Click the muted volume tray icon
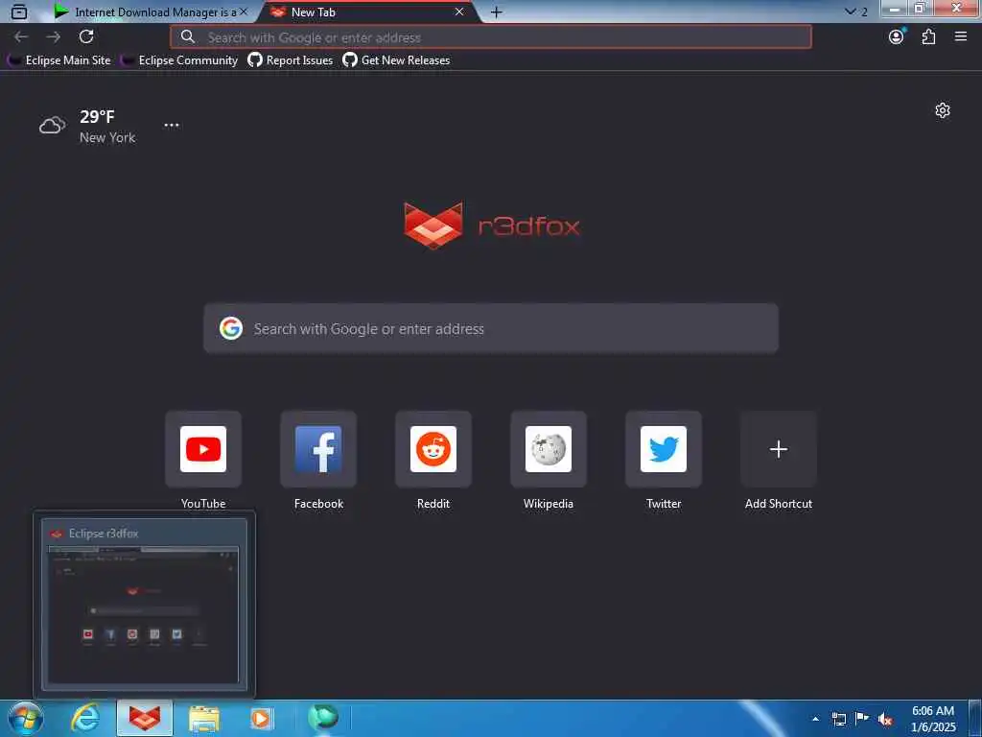The width and height of the screenshot is (982, 737). click(885, 720)
